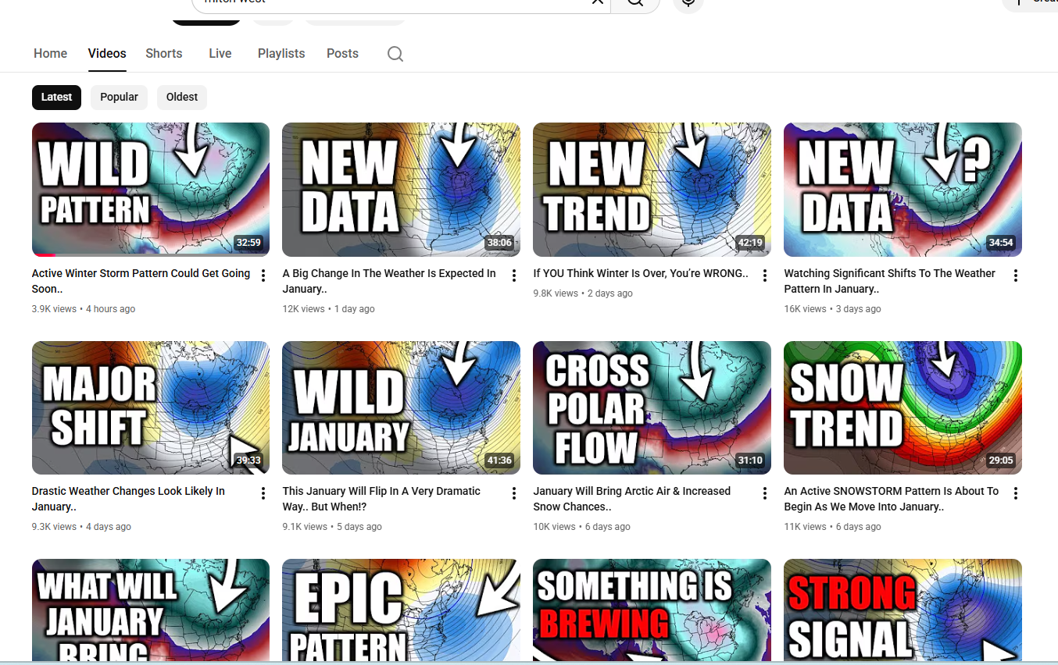Open three-dot menu for 'If YOU Think Winter Is Over' video
Viewport: 1058px width, 665px height.
[x=765, y=276]
